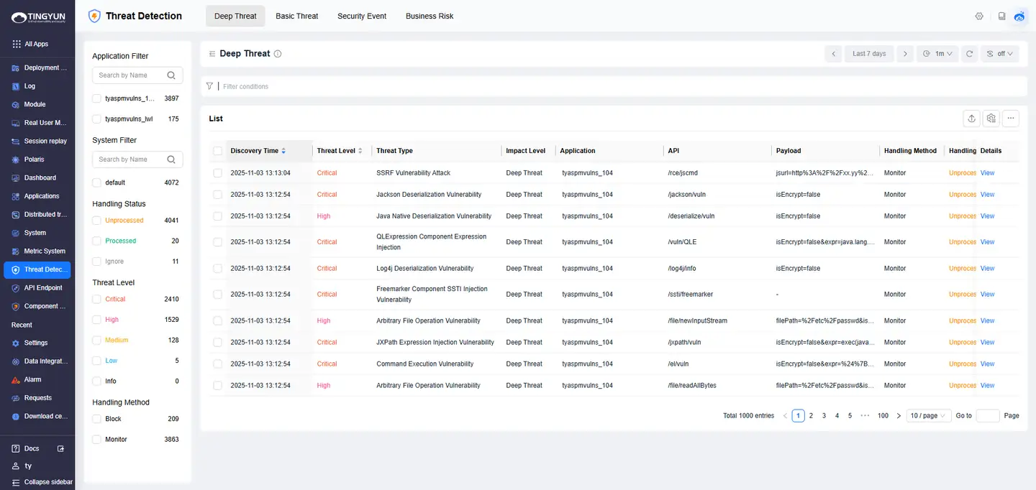Open the 1m interval dropdown
This screenshot has width=1036, height=490.
coord(937,54)
